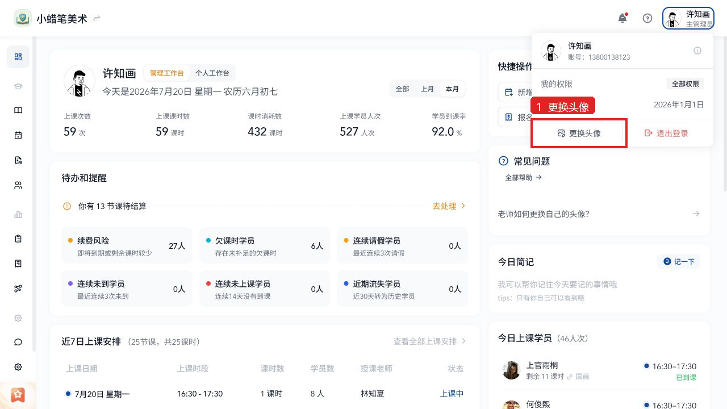
Task: Select the 全部 time range
Action: click(403, 89)
